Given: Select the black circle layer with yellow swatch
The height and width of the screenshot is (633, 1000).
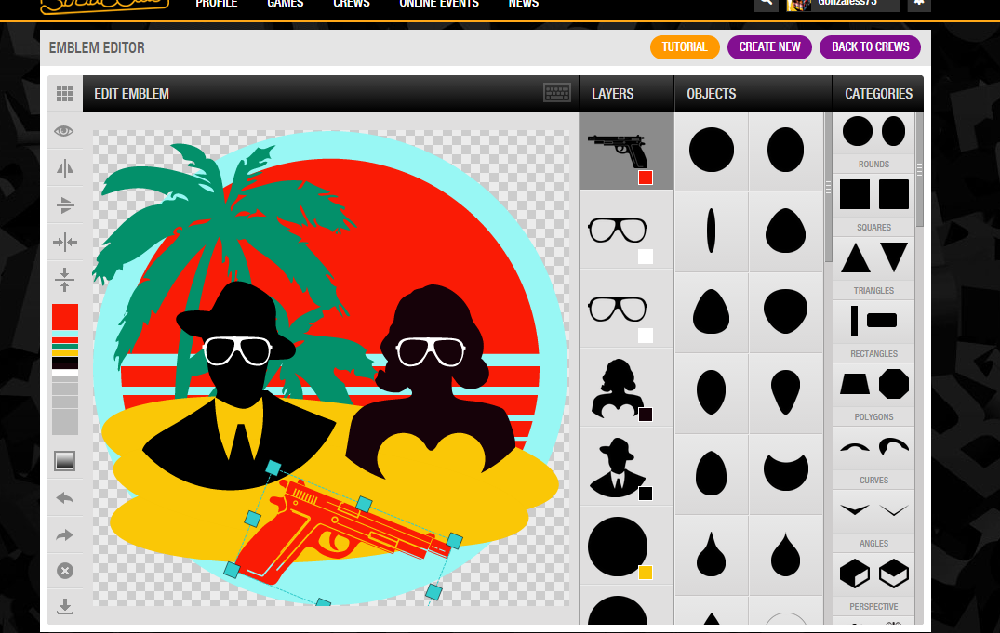Looking at the screenshot, I should click(x=626, y=547).
